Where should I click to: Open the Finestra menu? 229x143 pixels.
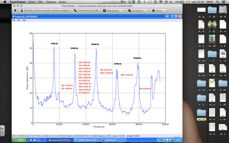51,2
